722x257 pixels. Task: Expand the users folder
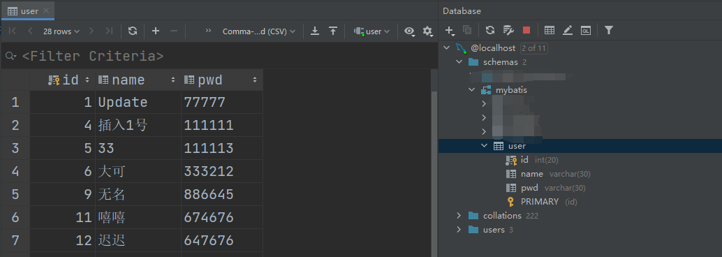click(459, 229)
